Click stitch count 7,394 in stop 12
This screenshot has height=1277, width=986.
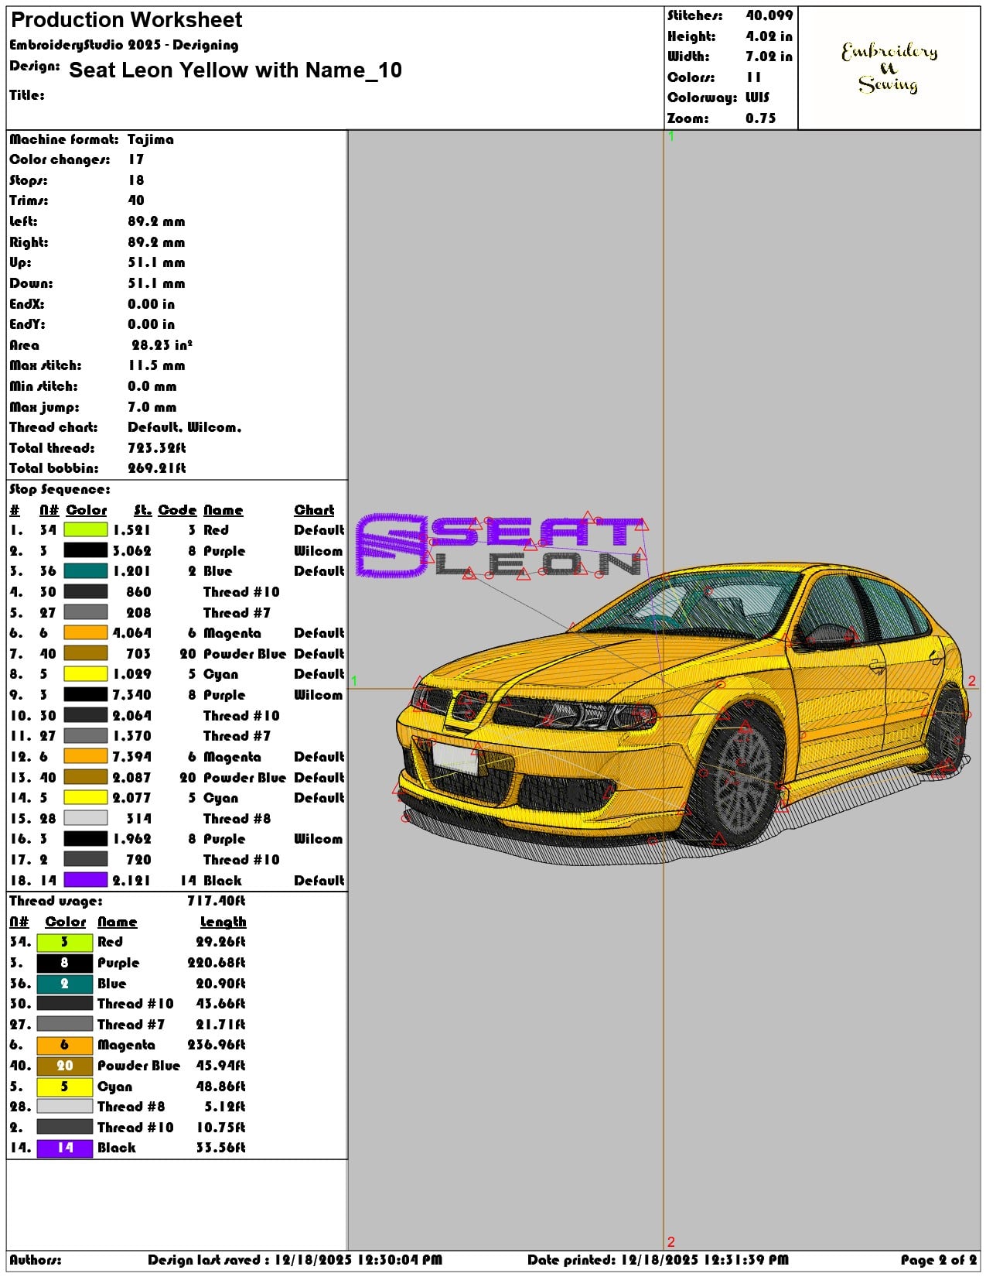point(132,757)
